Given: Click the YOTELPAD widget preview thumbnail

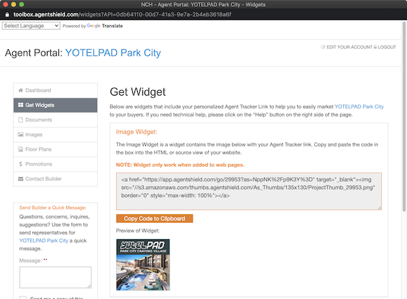Looking at the screenshot, I should (x=143, y=264).
